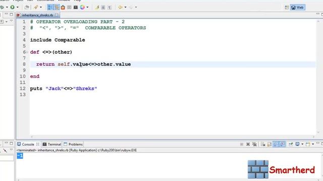Minimize the console panel
This screenshot has width=323, height=181.
pos(317,143)
